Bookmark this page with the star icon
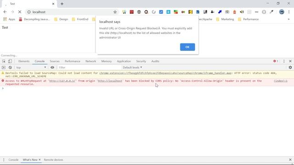The width and height of the screenshot is (294, 165). coord(115,12)
